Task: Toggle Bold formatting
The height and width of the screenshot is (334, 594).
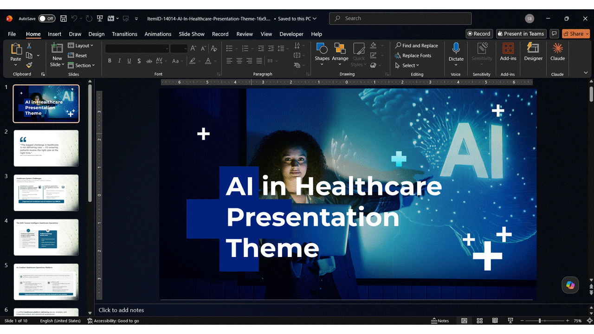Action: (x=110, y=61)
